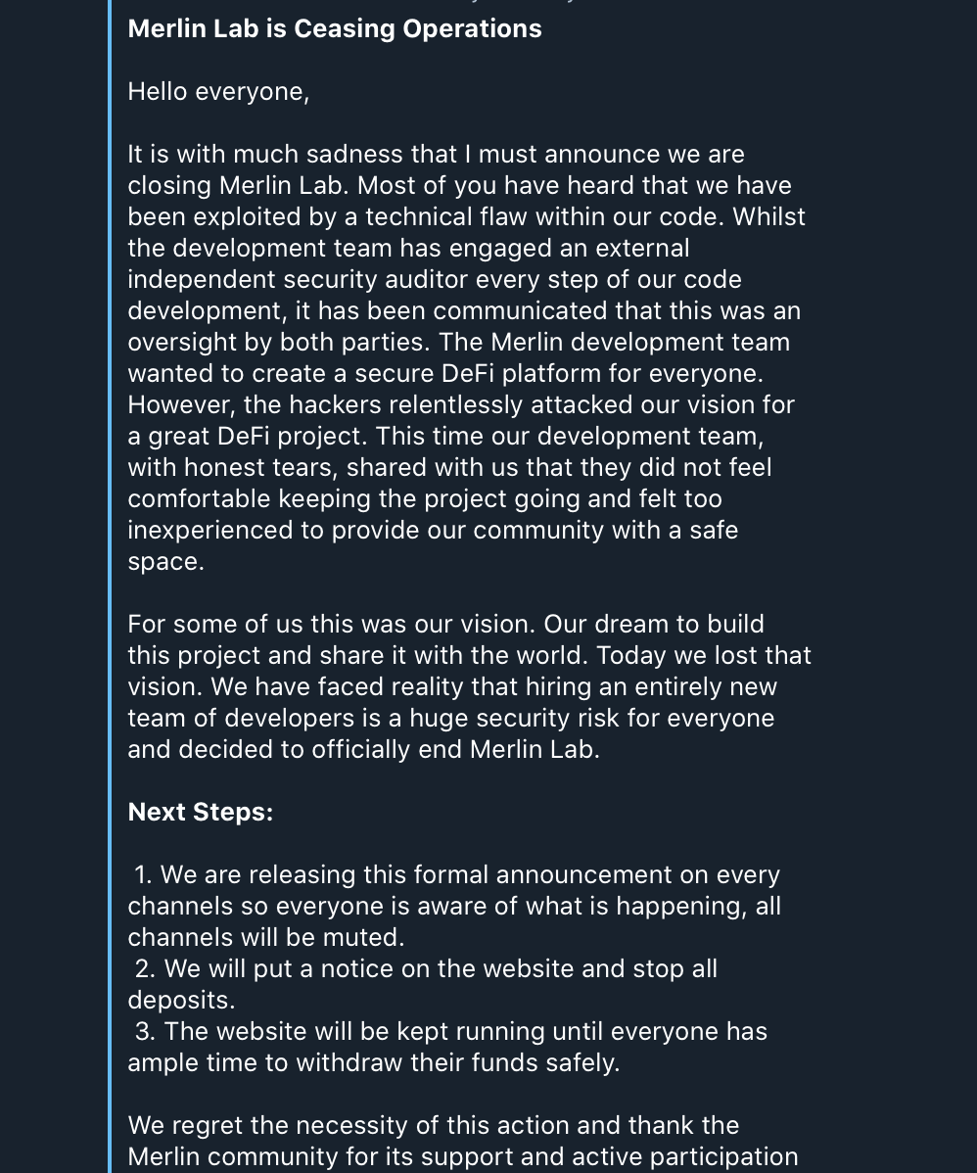This screenshot has height=1173, width=977.
Task: Click step 1 about releasing the formal announcement
Action: pyautogui.click(x=457, y=874)
